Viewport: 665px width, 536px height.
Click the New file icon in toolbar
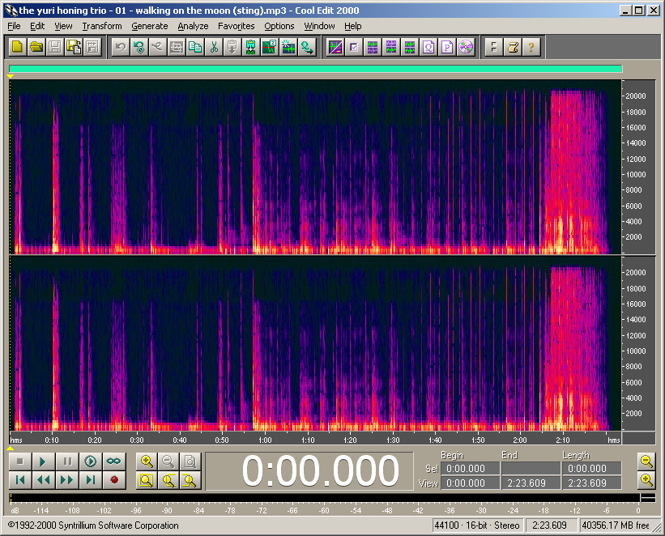tap(17, 47)
